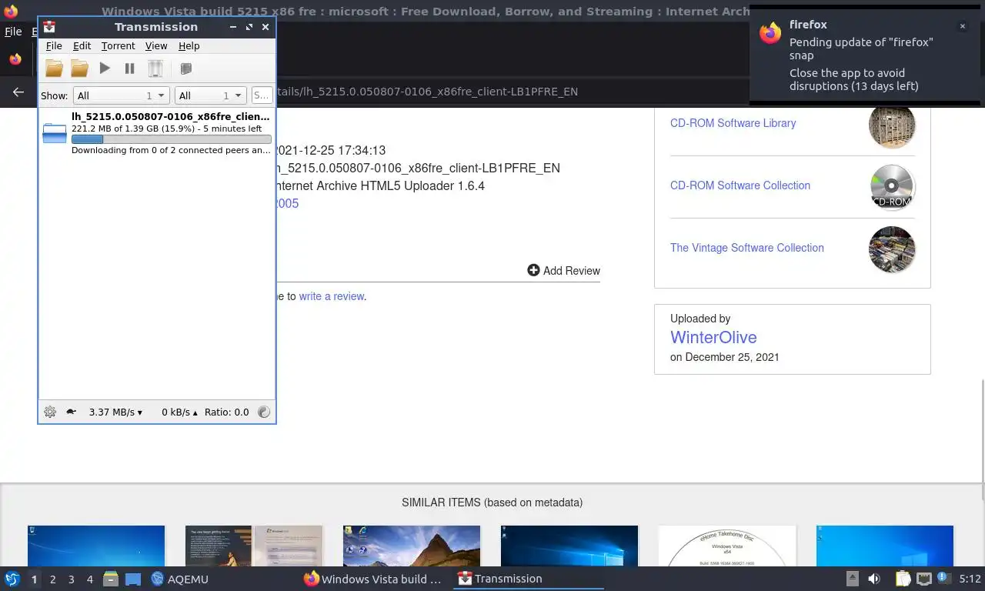Click the first folder icon in Transmission toolbar
Viewport: 985px width, 591px height.
pos(54,68)
